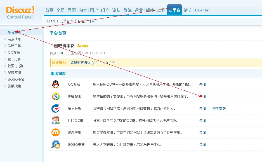Viewport: 262px width, 162px height.
Task: Open the 门户 top menu
Action: click(105, 10)
